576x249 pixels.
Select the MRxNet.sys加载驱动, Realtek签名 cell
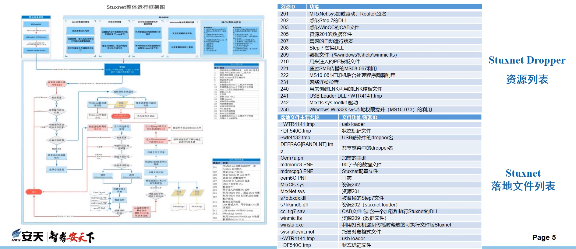click(394, 14)
